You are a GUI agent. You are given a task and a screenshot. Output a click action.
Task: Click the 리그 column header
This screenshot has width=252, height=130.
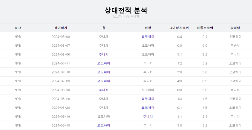click(x=18, y=28)
